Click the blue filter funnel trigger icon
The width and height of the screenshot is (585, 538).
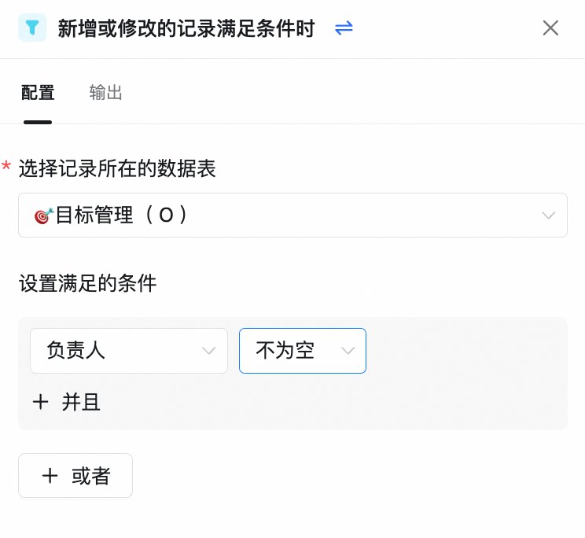pyautogui.click(x=32, y=28)
